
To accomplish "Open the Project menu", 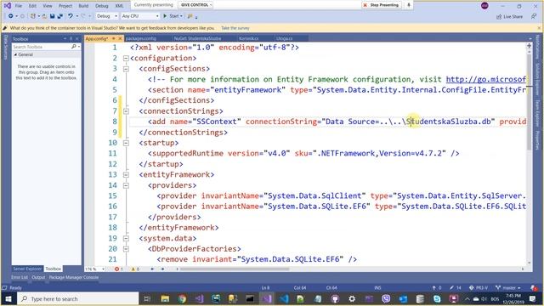I will (x=65, y=6).
